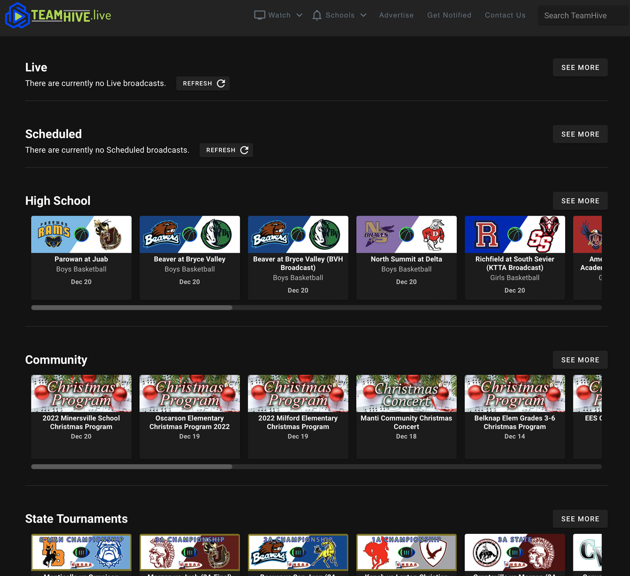This screenshot has width=630, height=576.
Task: Open Beaver at Bryce Valley thumbnail
Action: click(190, 234)
